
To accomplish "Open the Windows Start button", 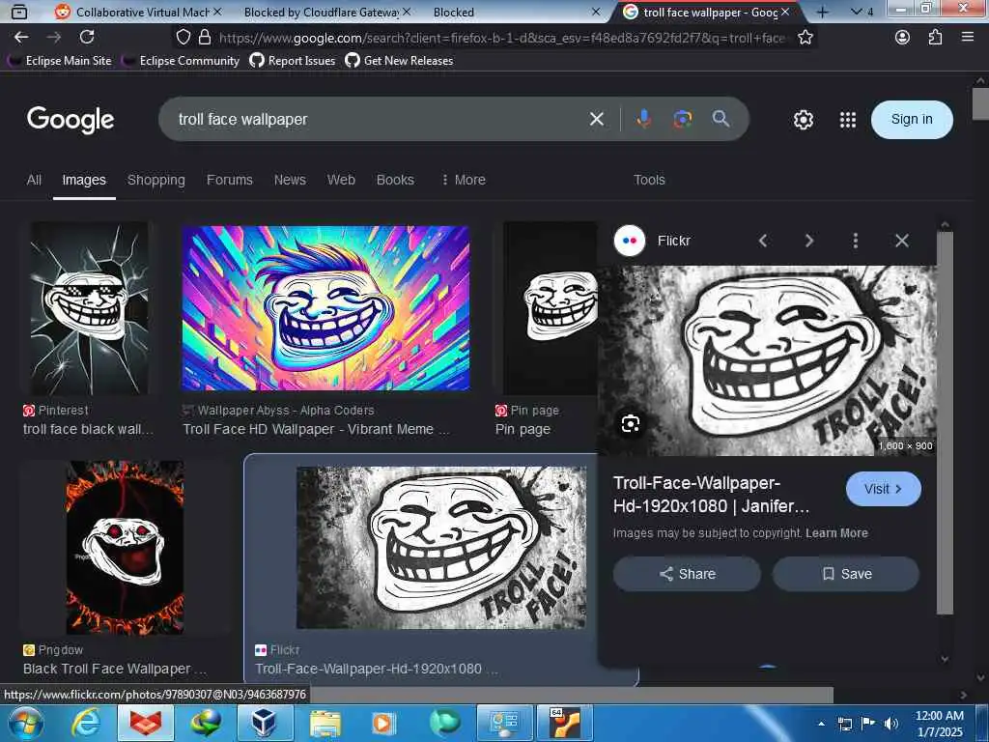I will 26,723.
